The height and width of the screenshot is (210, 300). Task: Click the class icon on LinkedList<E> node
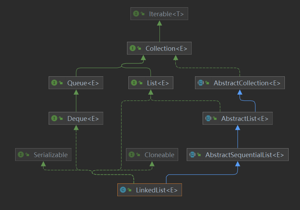(123, 190)
